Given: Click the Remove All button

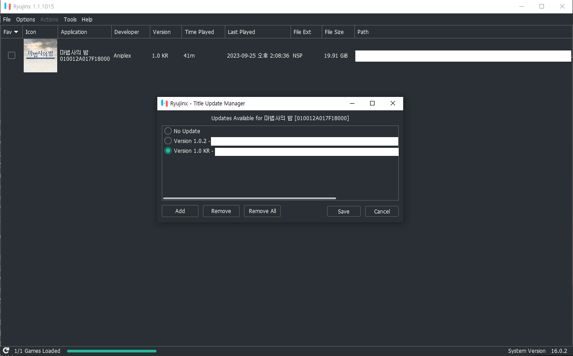Looking at the screenshot, I should click(x=262, y=211).
